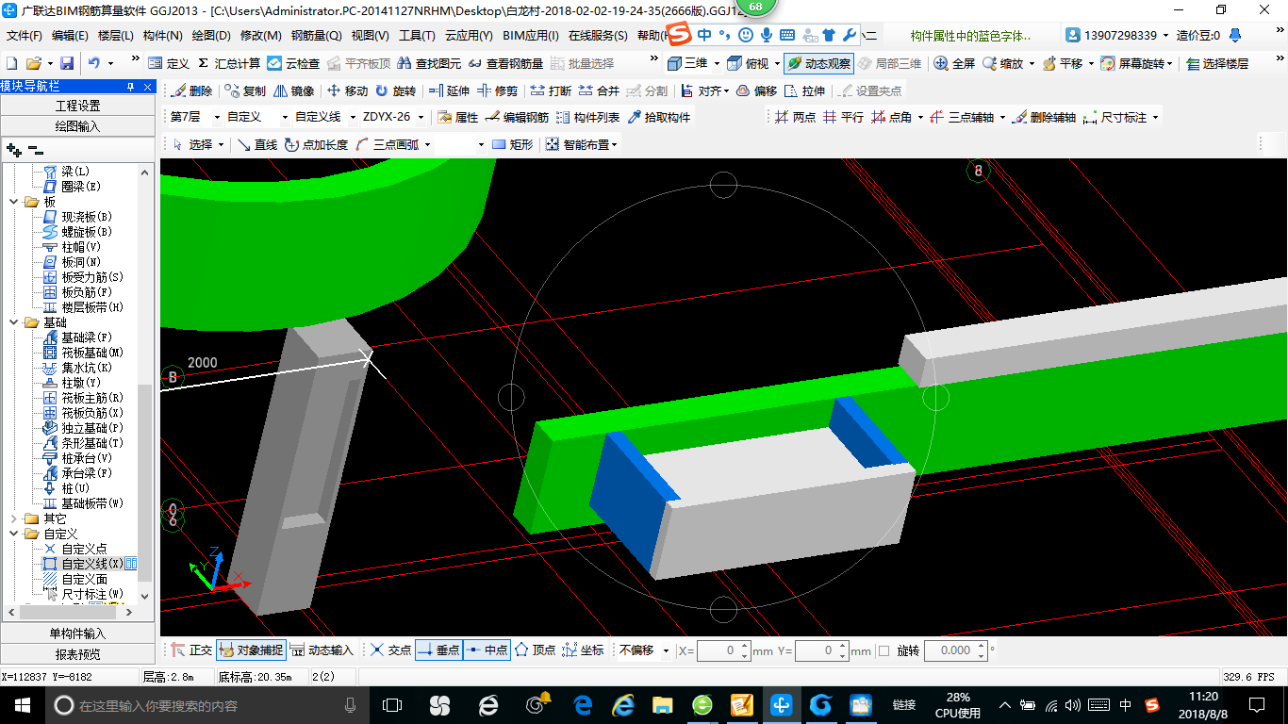This screenshot has width=1288, height=724.
Task: Click the rotation angle input field
Action: tap(956, 650)
